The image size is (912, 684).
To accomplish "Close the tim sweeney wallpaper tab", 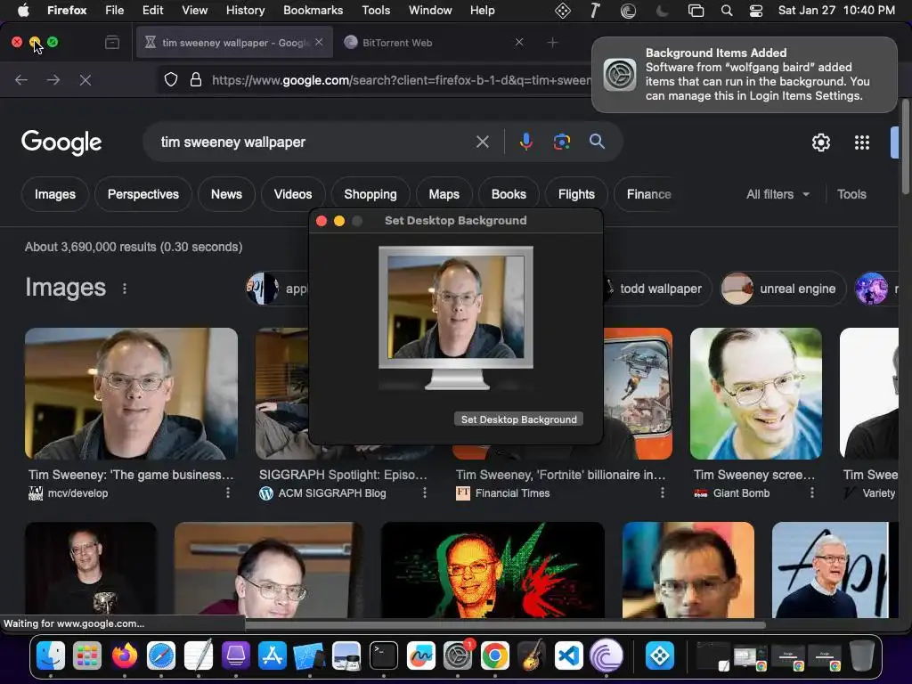I will click(x=319, y=43).
